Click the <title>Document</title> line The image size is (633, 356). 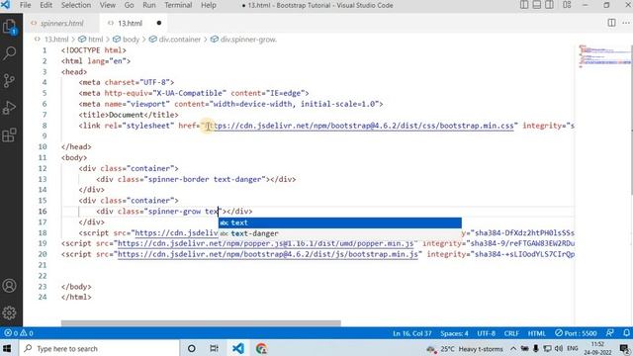click(x=129, y=115)
